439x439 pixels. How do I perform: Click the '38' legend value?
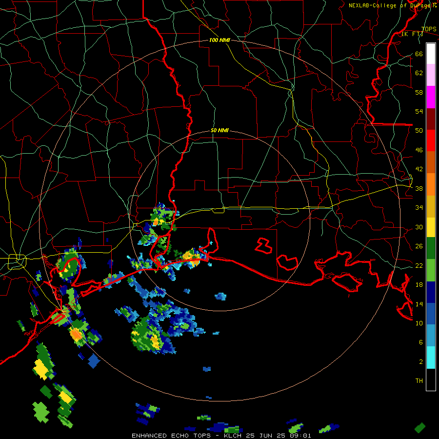[x=419, y=189]
